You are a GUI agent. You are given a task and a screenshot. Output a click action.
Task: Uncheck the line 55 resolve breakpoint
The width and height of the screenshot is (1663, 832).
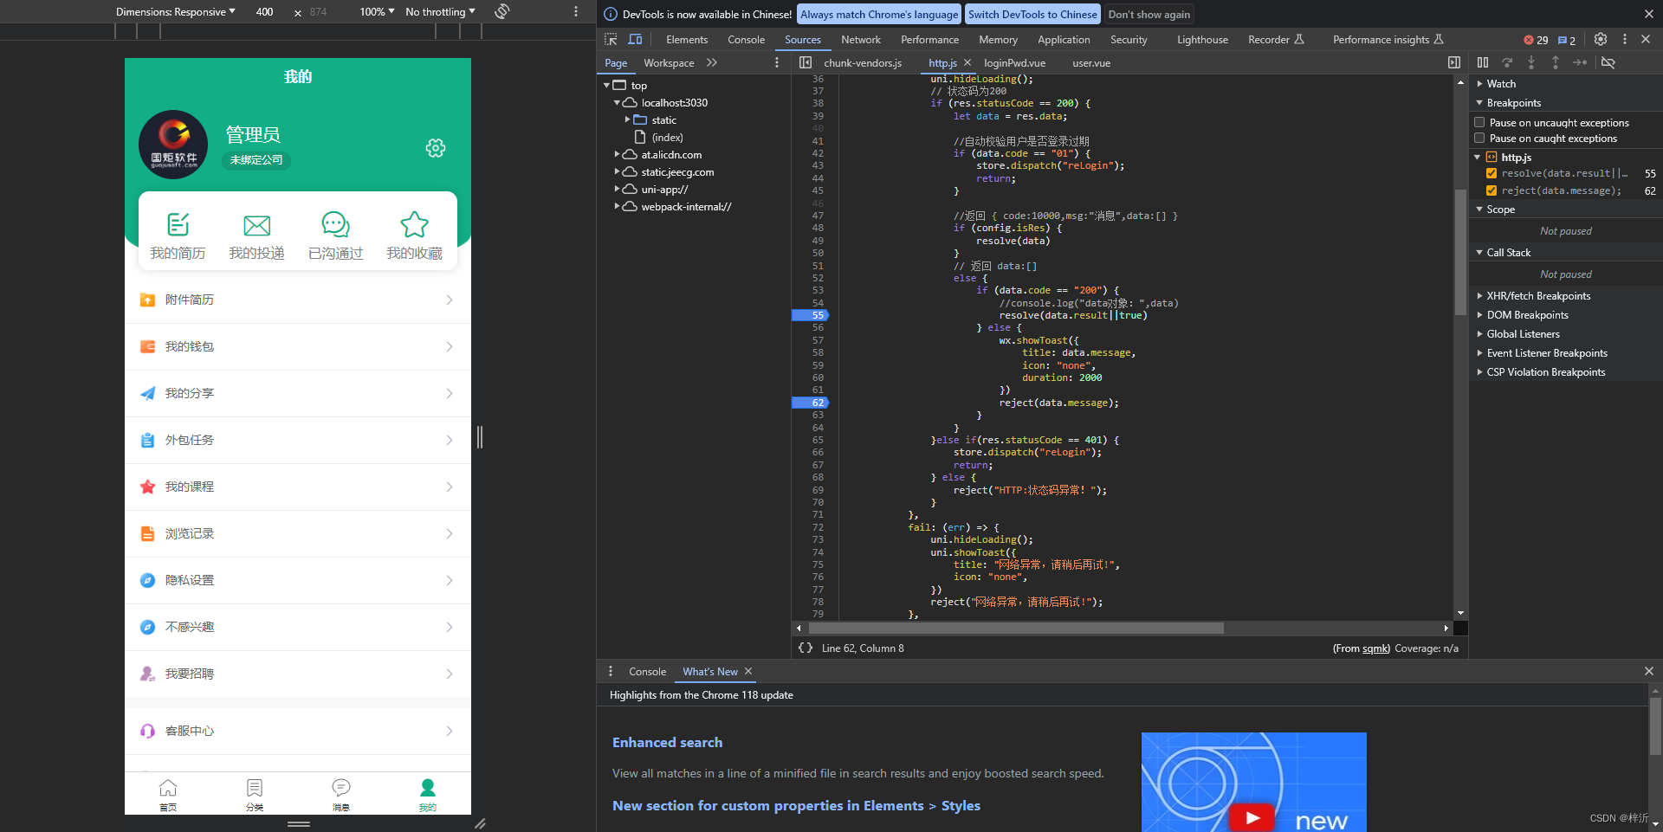coord(1492,173)
